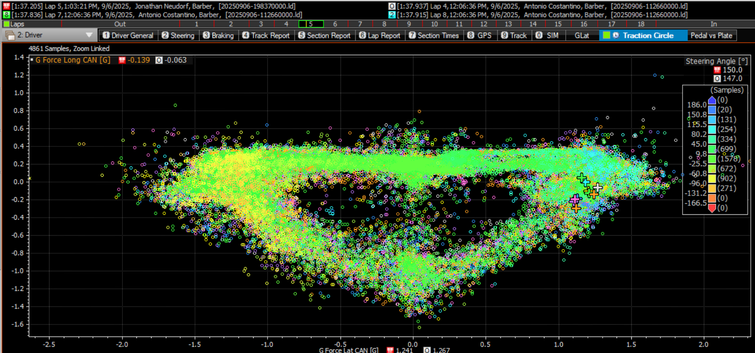This screenshot has width=755, height=353.
Task: Click the magenta cross marker on scatter plot
Action: (x=575, y=199)
